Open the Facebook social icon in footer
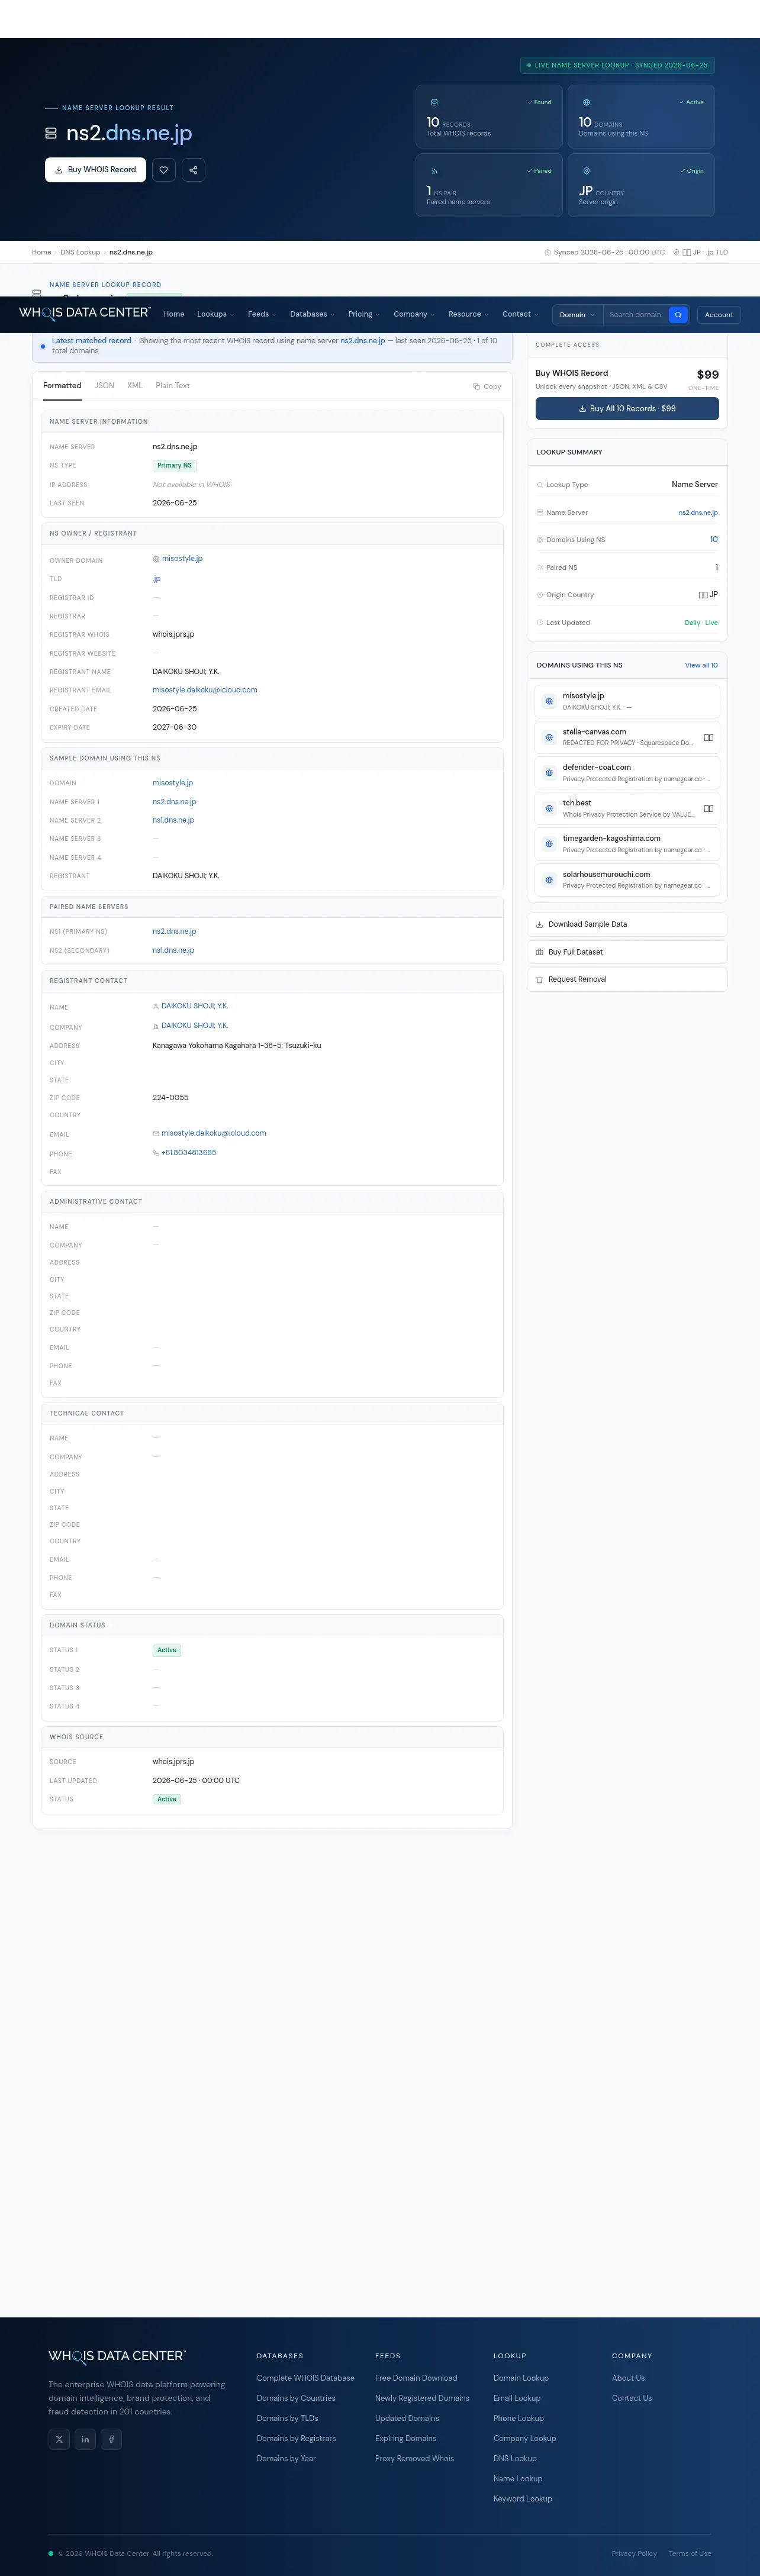This screenshot has width=760, height=2576. pos(111,2439)
